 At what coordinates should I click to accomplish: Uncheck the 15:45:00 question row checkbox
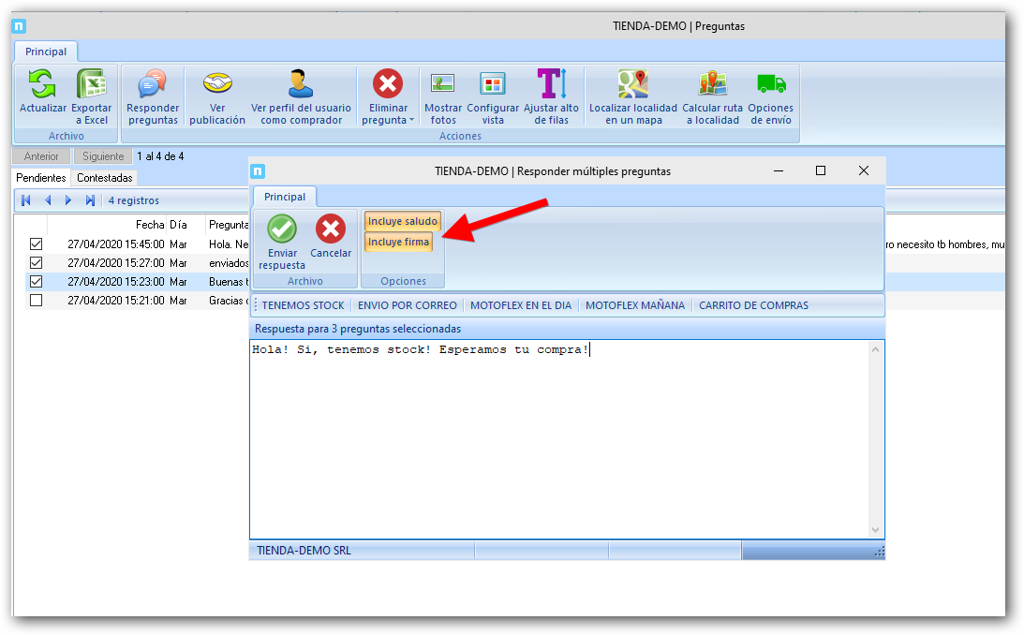coord(37,244)
